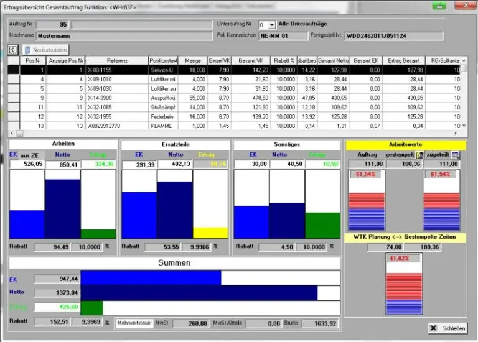Click the Nachname field containing Mustermann
The height and width of the screenshot is (342, 478).
[124, 36]
